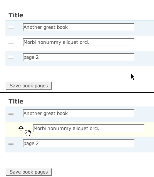Click the black divider line between the two tables
The height and width of the screenshot is (177, 154).
coord(77,92)
